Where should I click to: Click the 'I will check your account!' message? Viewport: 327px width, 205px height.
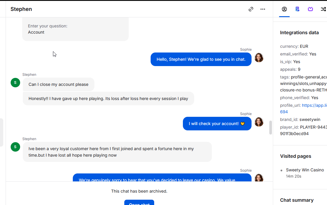(217, 124)
